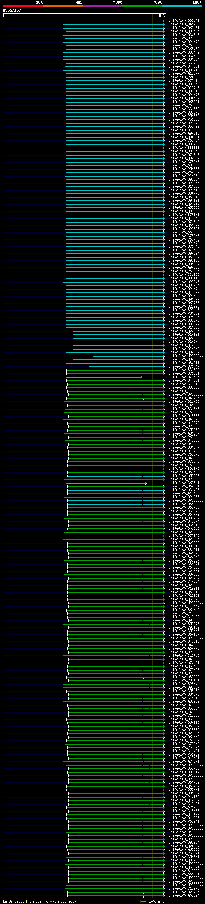
Task: Select label UniRef100_P24922
Action: point(184,77)
